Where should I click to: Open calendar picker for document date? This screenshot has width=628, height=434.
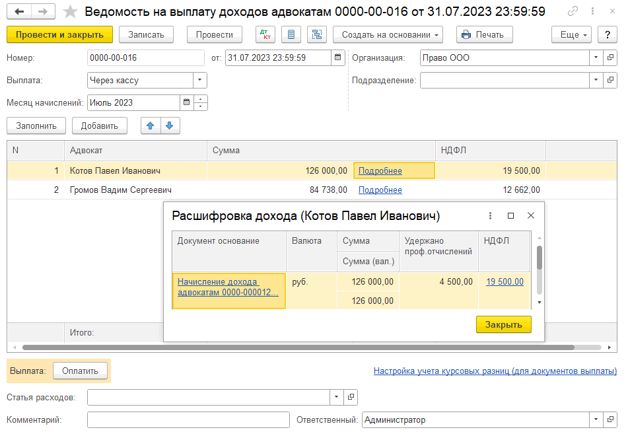coord(338,58)
